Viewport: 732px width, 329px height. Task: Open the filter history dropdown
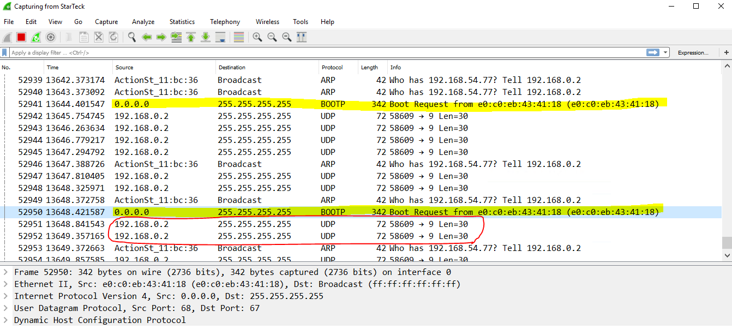click(x=666, y=52)
